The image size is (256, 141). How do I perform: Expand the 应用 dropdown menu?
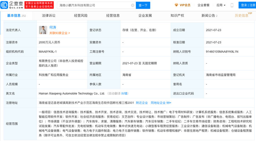point(221,5)
